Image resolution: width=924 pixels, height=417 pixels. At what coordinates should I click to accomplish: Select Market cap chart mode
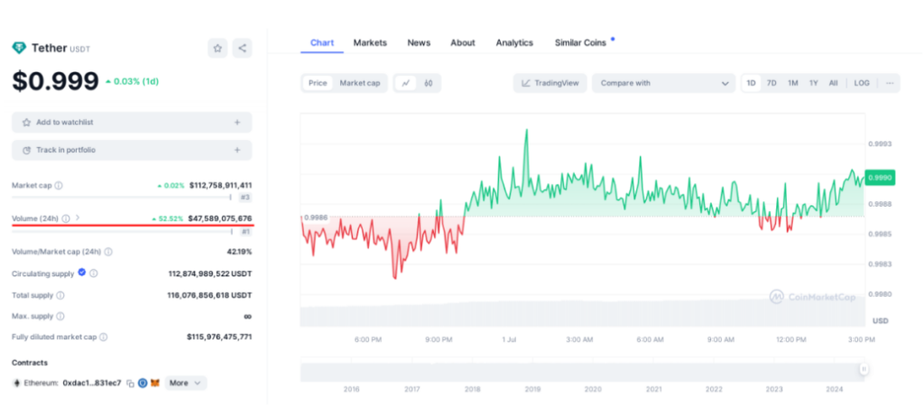(359, 83)
